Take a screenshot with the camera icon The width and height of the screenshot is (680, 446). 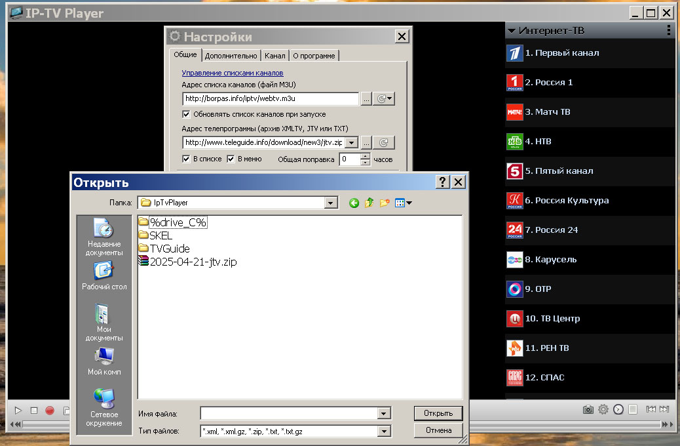point(588,409)
